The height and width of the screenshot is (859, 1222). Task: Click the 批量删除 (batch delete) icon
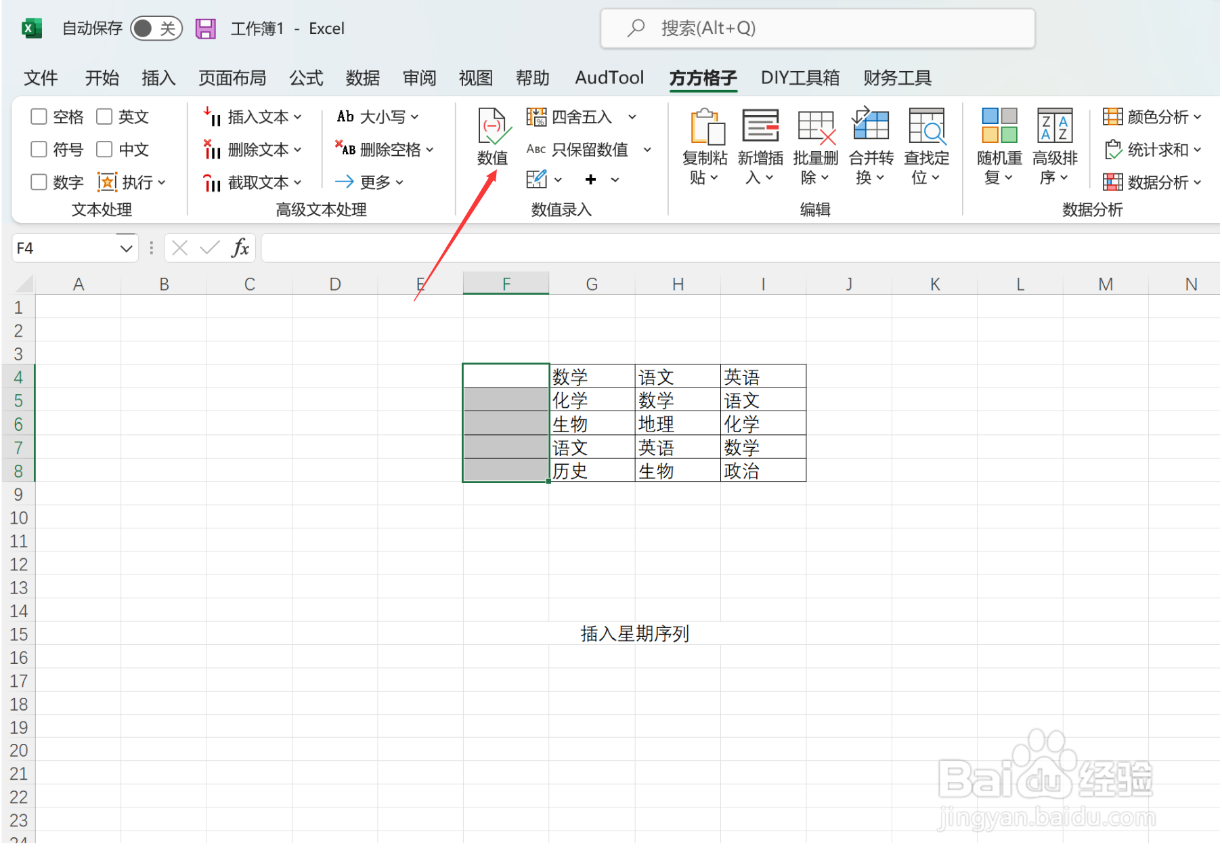click(x=816, y=127)
